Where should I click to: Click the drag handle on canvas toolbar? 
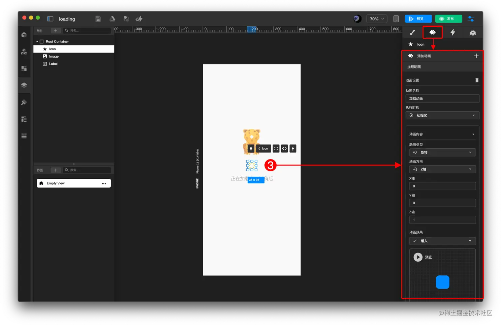tap(251, 148)
